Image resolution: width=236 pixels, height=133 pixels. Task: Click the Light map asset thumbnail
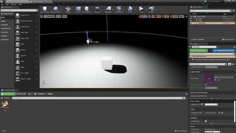click(x=5, y=104)
